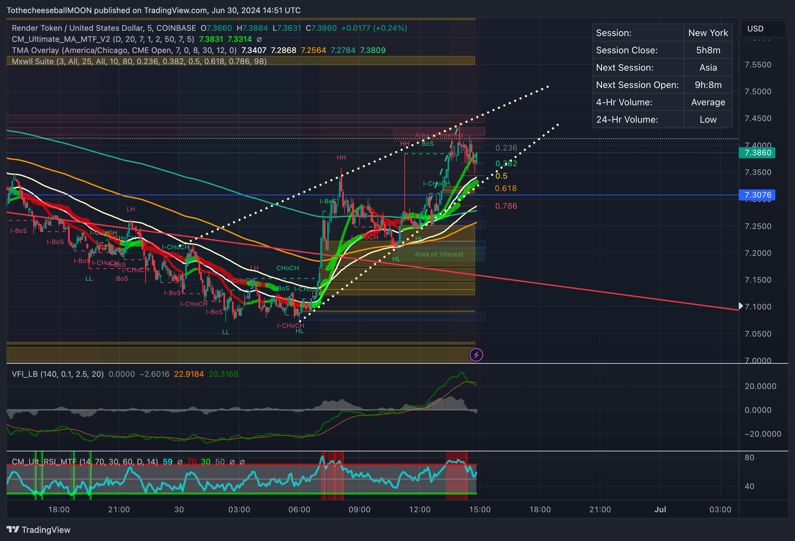
Task: Click the 06:00 time axis label
Action: coord(299,510)
